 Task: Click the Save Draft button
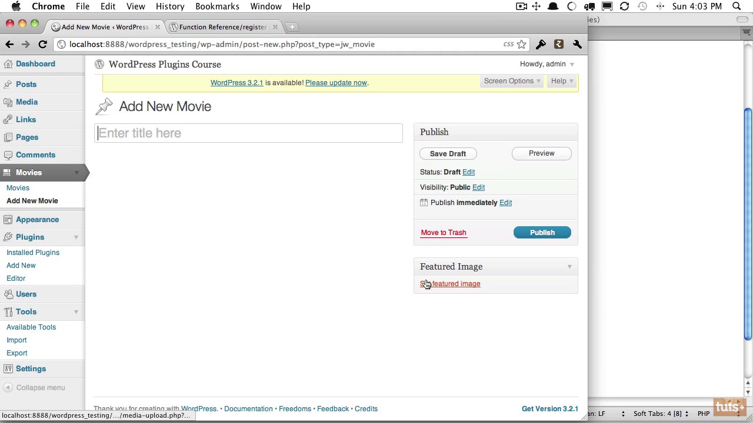coord(448,154)
